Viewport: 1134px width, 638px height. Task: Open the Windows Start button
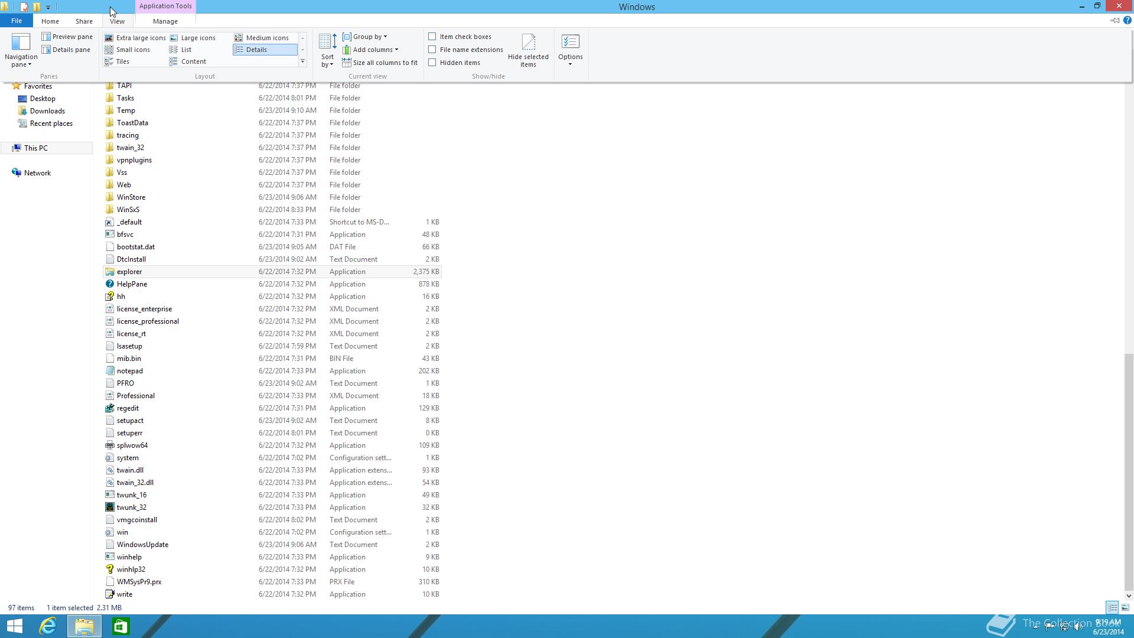pyautogui.click(x=14, y=626)
